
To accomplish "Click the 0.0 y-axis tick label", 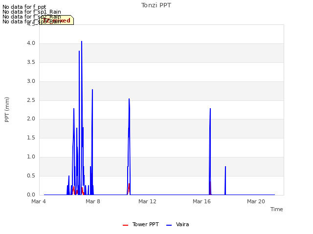I will tap(31, 195).
